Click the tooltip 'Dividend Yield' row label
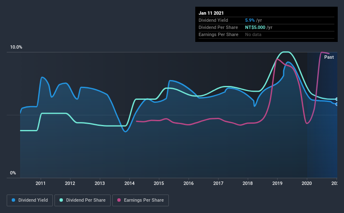 click(213, 20)
